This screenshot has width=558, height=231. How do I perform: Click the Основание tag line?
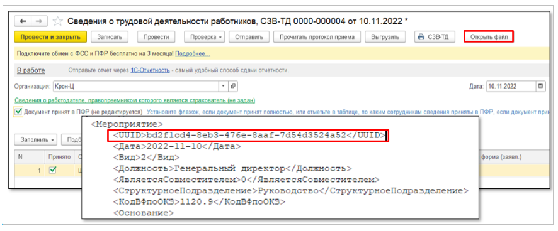144,213
